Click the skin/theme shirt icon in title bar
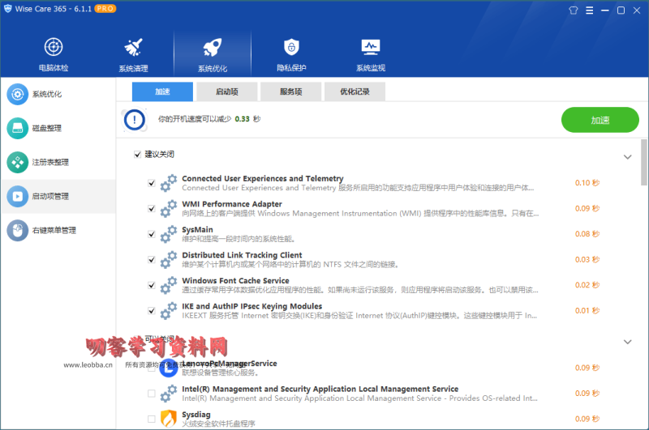The height and width of the screenshot is (430, 649). (574, 11)
